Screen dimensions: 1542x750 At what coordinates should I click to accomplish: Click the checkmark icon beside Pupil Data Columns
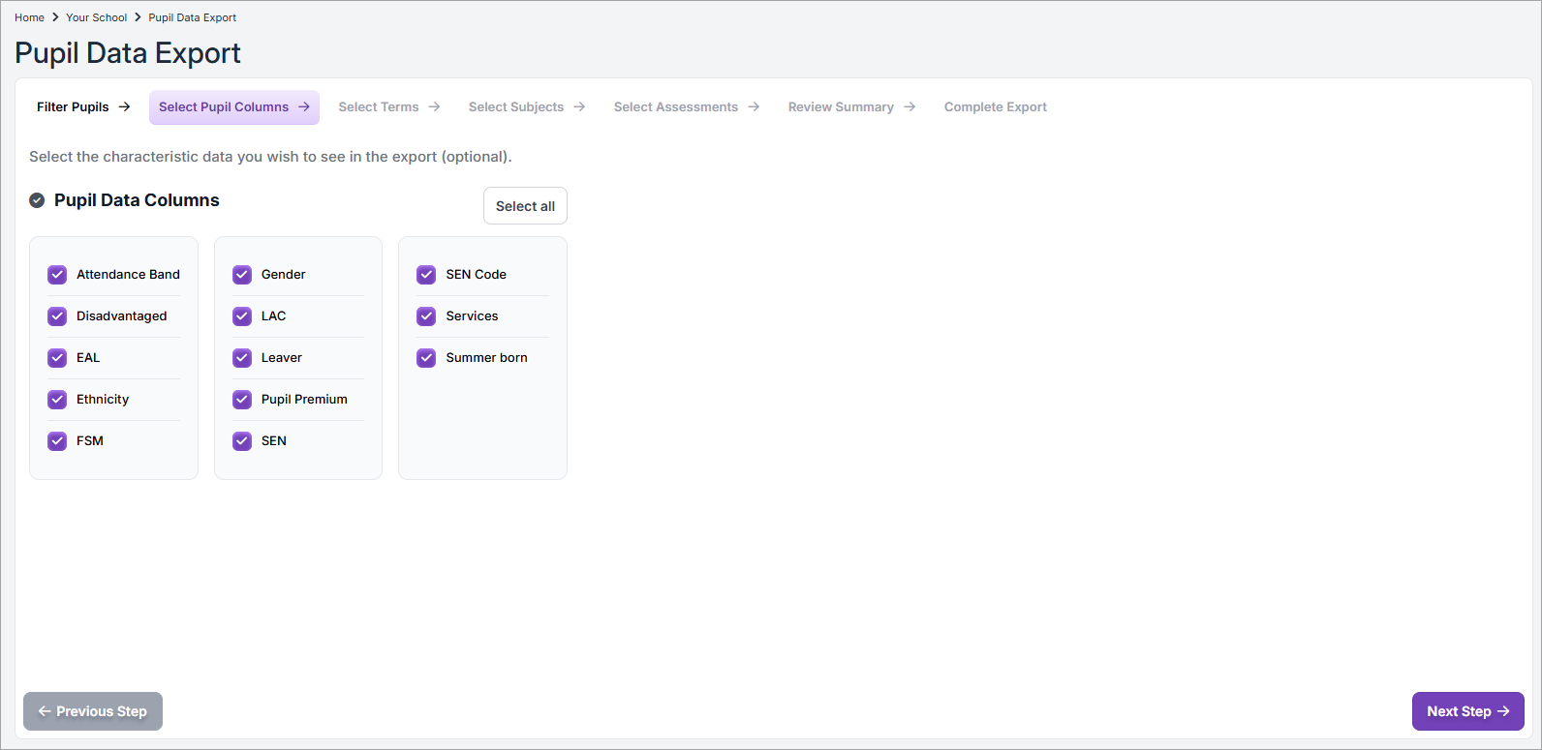click(x=37, y=200)
